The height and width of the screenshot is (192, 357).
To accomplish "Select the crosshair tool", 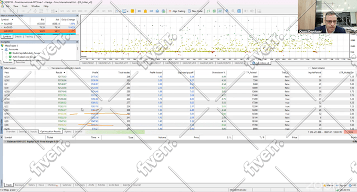I will click(10, 11).
